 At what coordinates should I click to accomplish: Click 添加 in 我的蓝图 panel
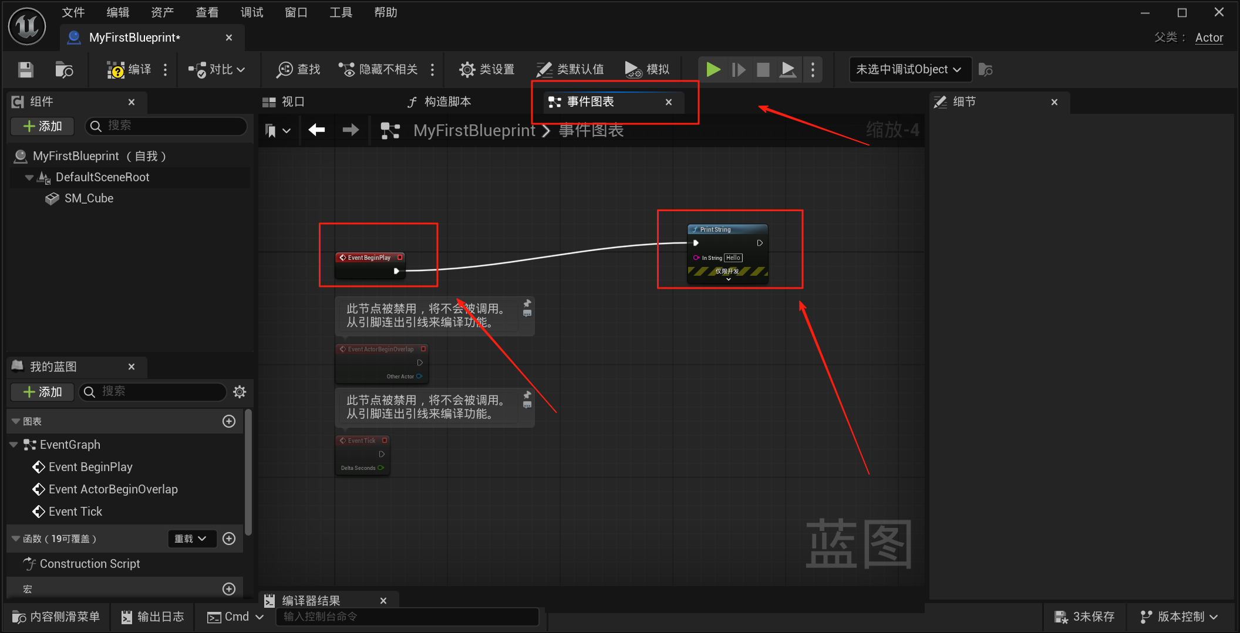point(42,392)
